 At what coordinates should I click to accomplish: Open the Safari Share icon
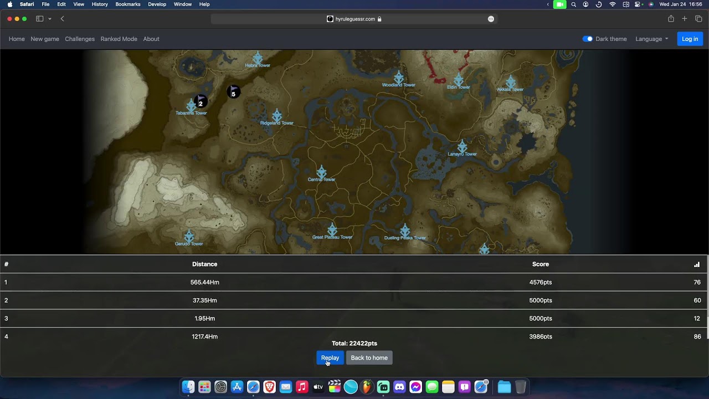click(671, 19)
